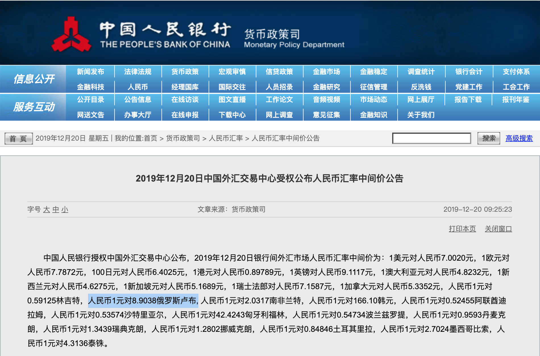Open 高级搜索 advanced search link
This screenshot has width=540, height=356.
[519, 138]
